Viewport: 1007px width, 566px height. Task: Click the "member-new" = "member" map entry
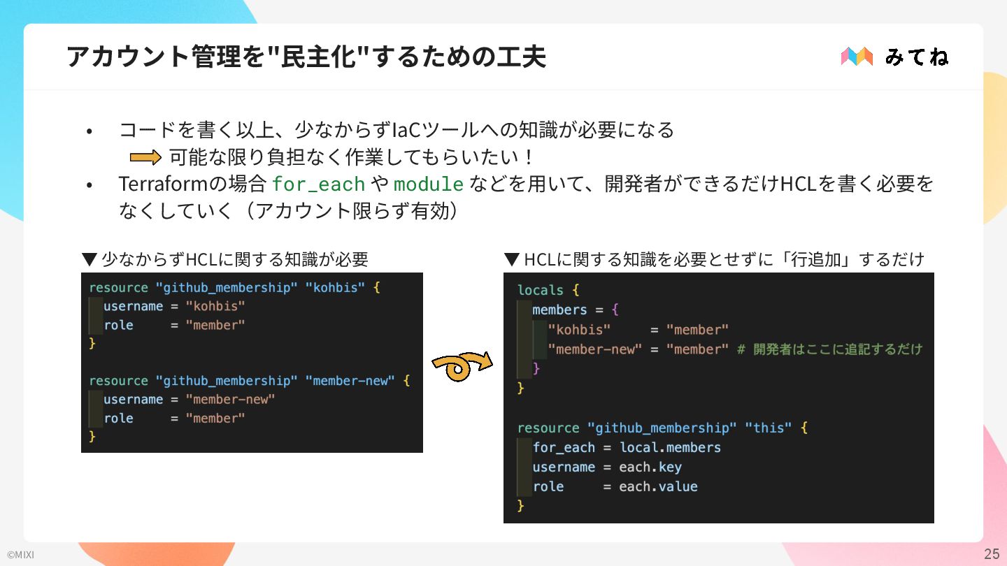pos(638,349)
